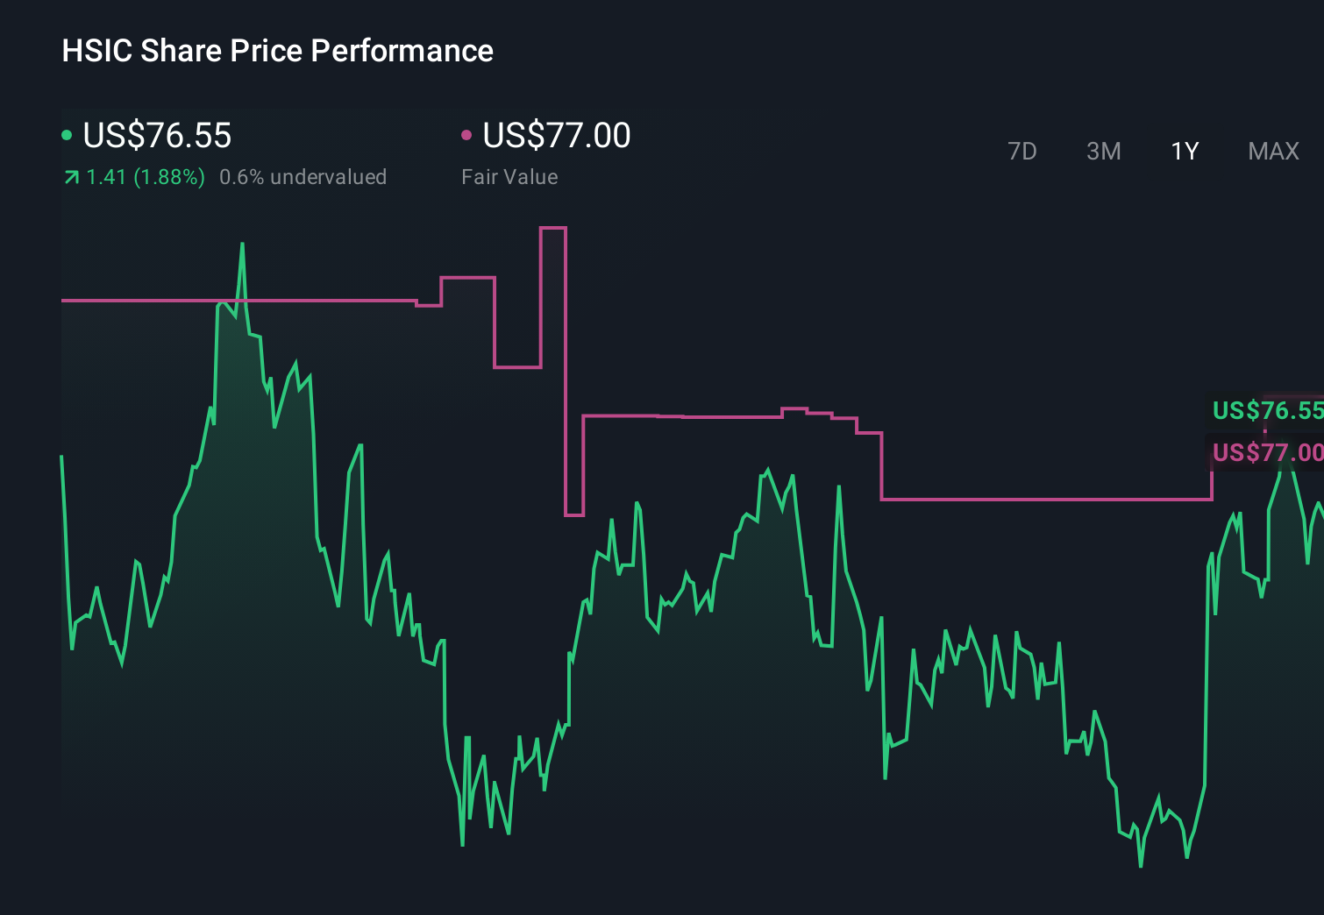Screen dimensions: 1324x915
Task: Switch to the 1Y tab
Action: point(1184,151)
